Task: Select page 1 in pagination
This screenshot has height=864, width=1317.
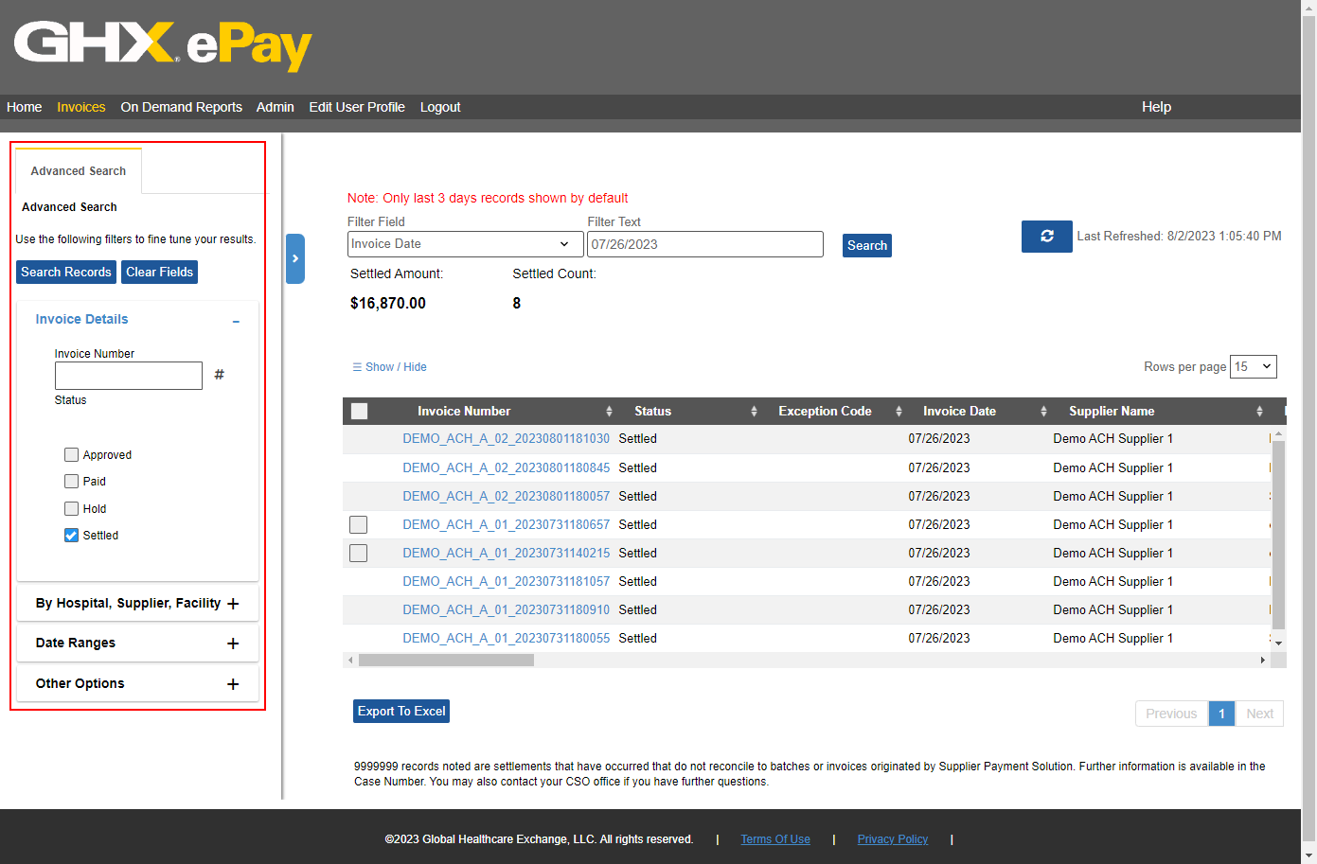Action: 1222,714
